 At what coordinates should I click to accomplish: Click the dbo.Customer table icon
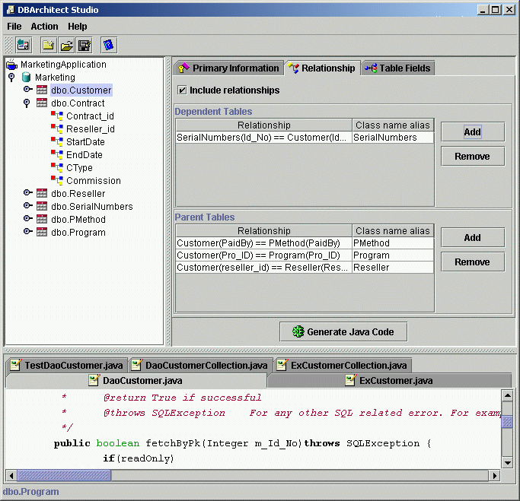point(42,90)
